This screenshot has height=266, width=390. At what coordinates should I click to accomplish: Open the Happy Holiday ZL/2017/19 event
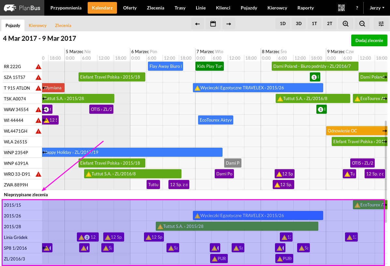[132, 152]
